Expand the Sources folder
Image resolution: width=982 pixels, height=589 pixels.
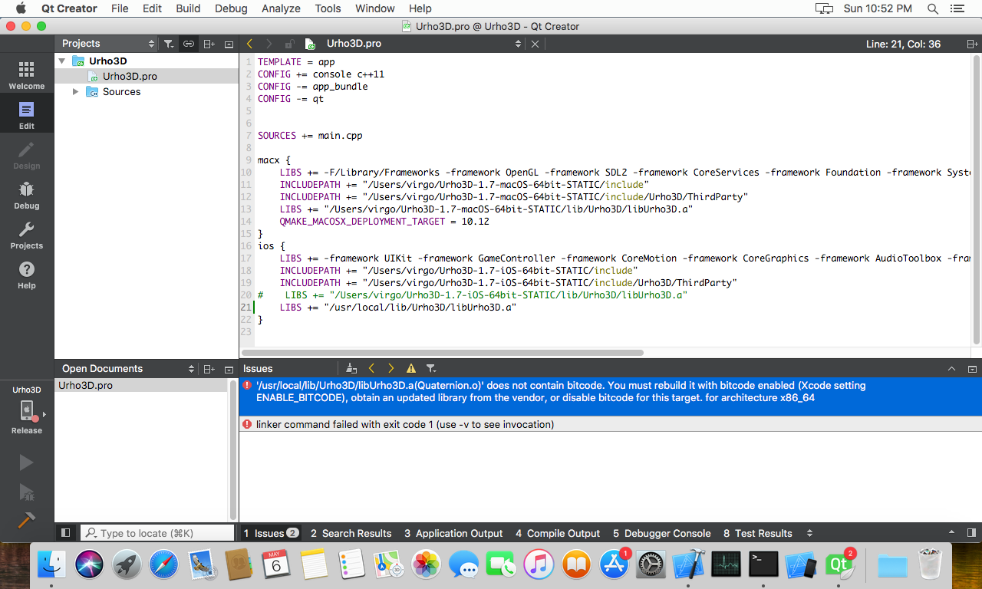(x=75, y=91)
